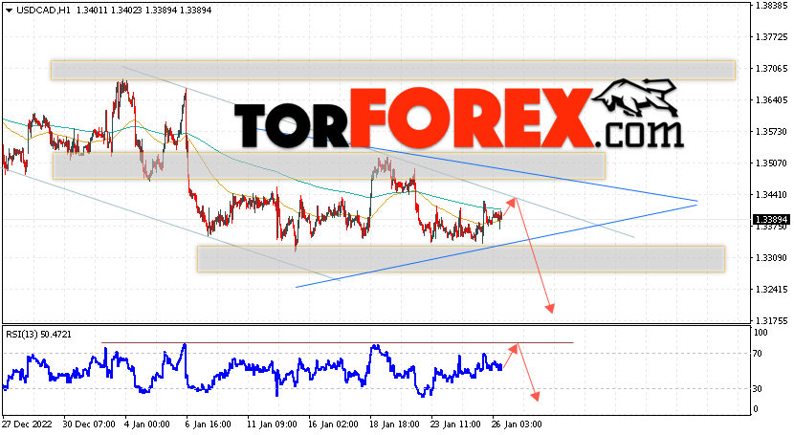Click the 1.33090 price axis label
Image resolution: width=794 pixels, height=435 pixels.
point(771,258)
